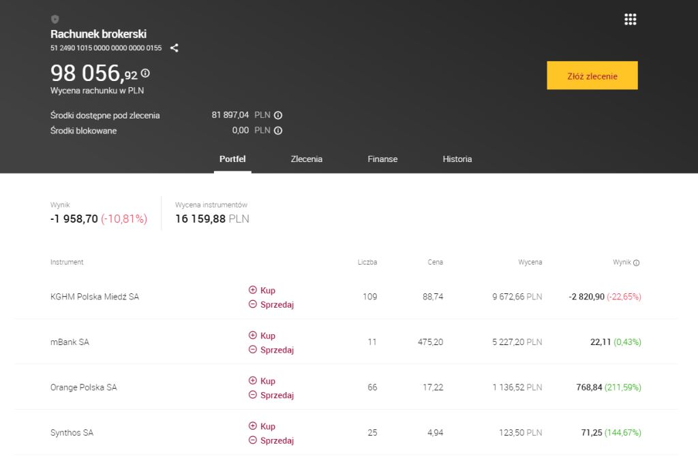Click Złóż zlecenie button
Viewport: 698px width, 473px height.
(x=592, y=76)
